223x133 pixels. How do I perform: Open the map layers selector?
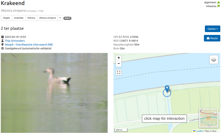tap(214, 60)
